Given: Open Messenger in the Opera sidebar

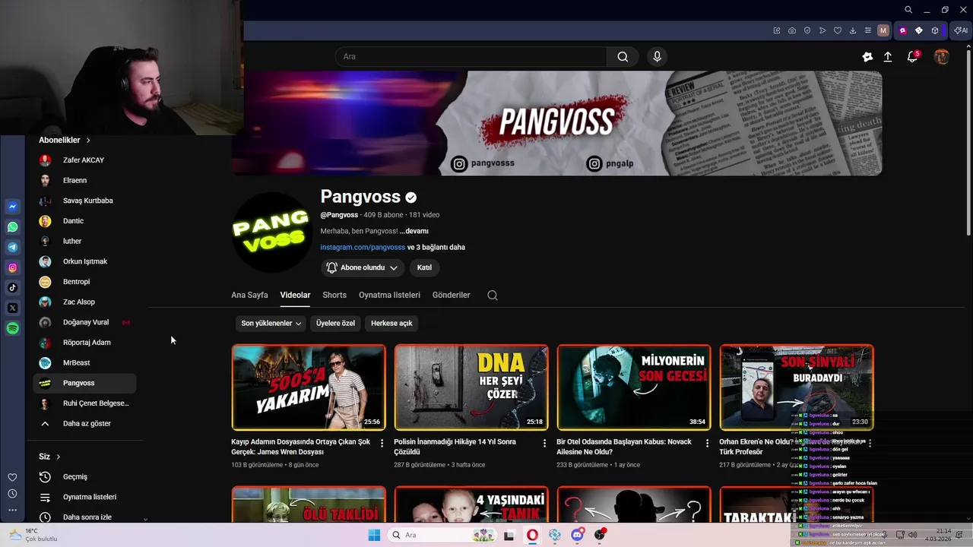Looking at the screenshot, I should (x=13, y=207).
